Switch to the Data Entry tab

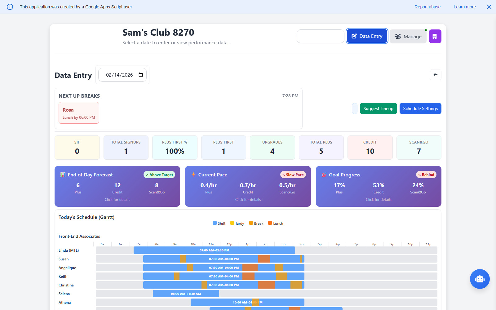[367, 36]
